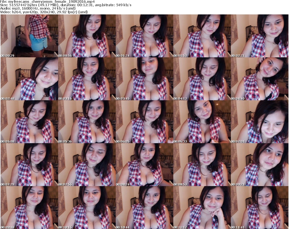Open the frame stamped 00:01:24
Viewport: 289px width, 229px height.
(144, 36)
